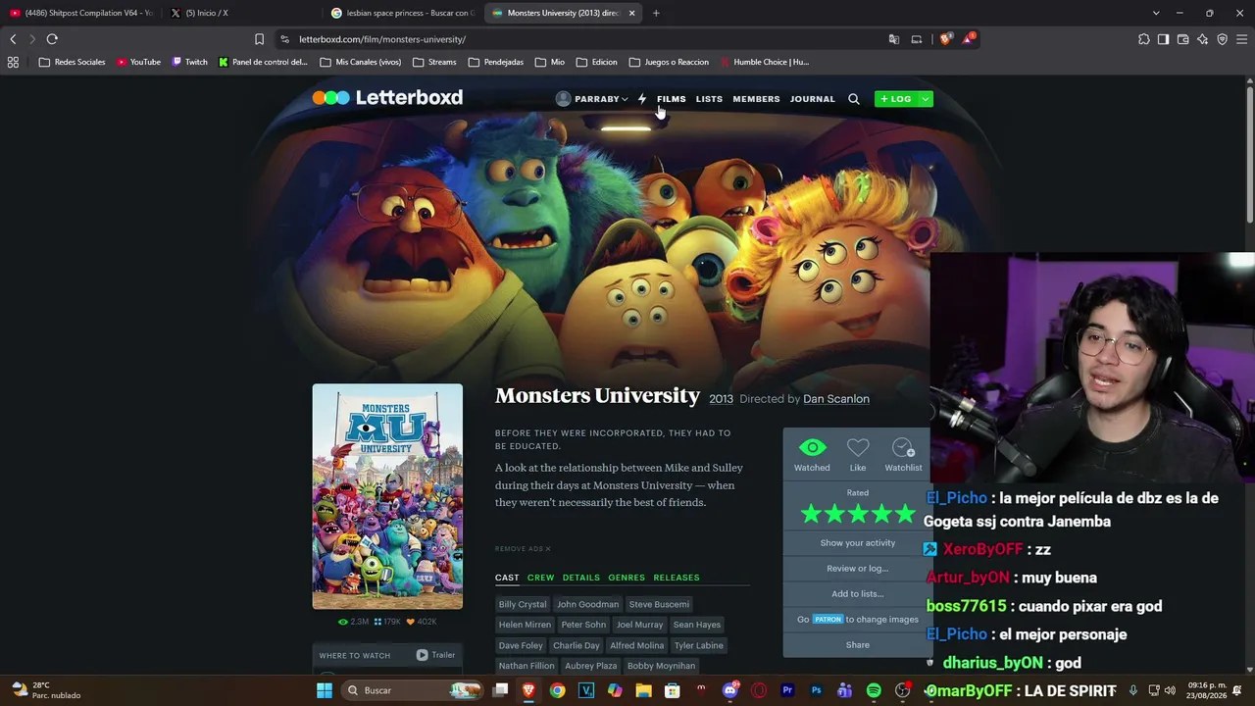Open the browser main hamburger menu
Image resolution: width=1255 pixels, height=706 pixels.
pos(1242,39)
